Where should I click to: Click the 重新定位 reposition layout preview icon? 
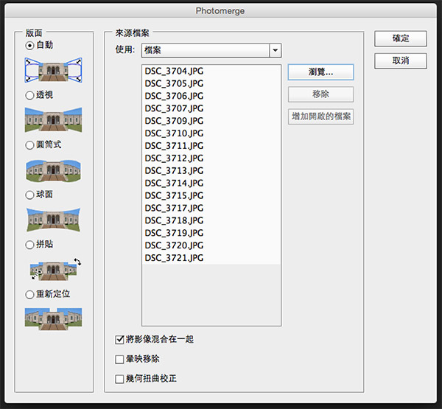pyautogui.click(x=53, y=318)
